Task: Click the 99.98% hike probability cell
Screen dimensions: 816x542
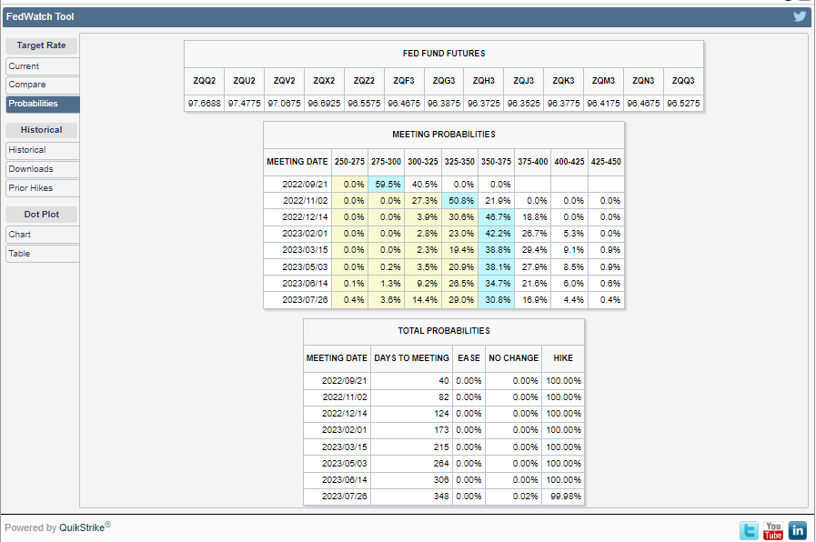Action: point(563,497)
